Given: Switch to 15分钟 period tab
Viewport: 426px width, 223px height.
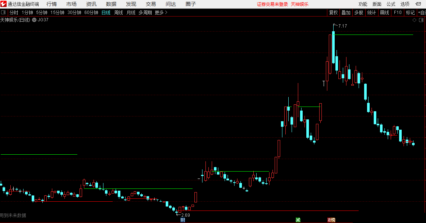Looking at the screenshot, I should click(x=57, y=12).
